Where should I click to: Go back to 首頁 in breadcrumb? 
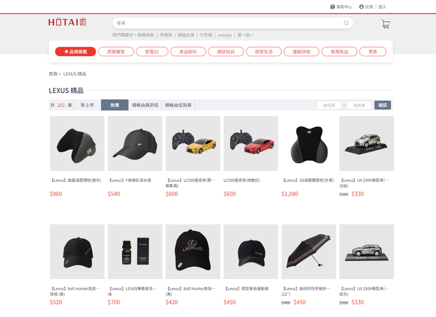[x=53, y=74]
